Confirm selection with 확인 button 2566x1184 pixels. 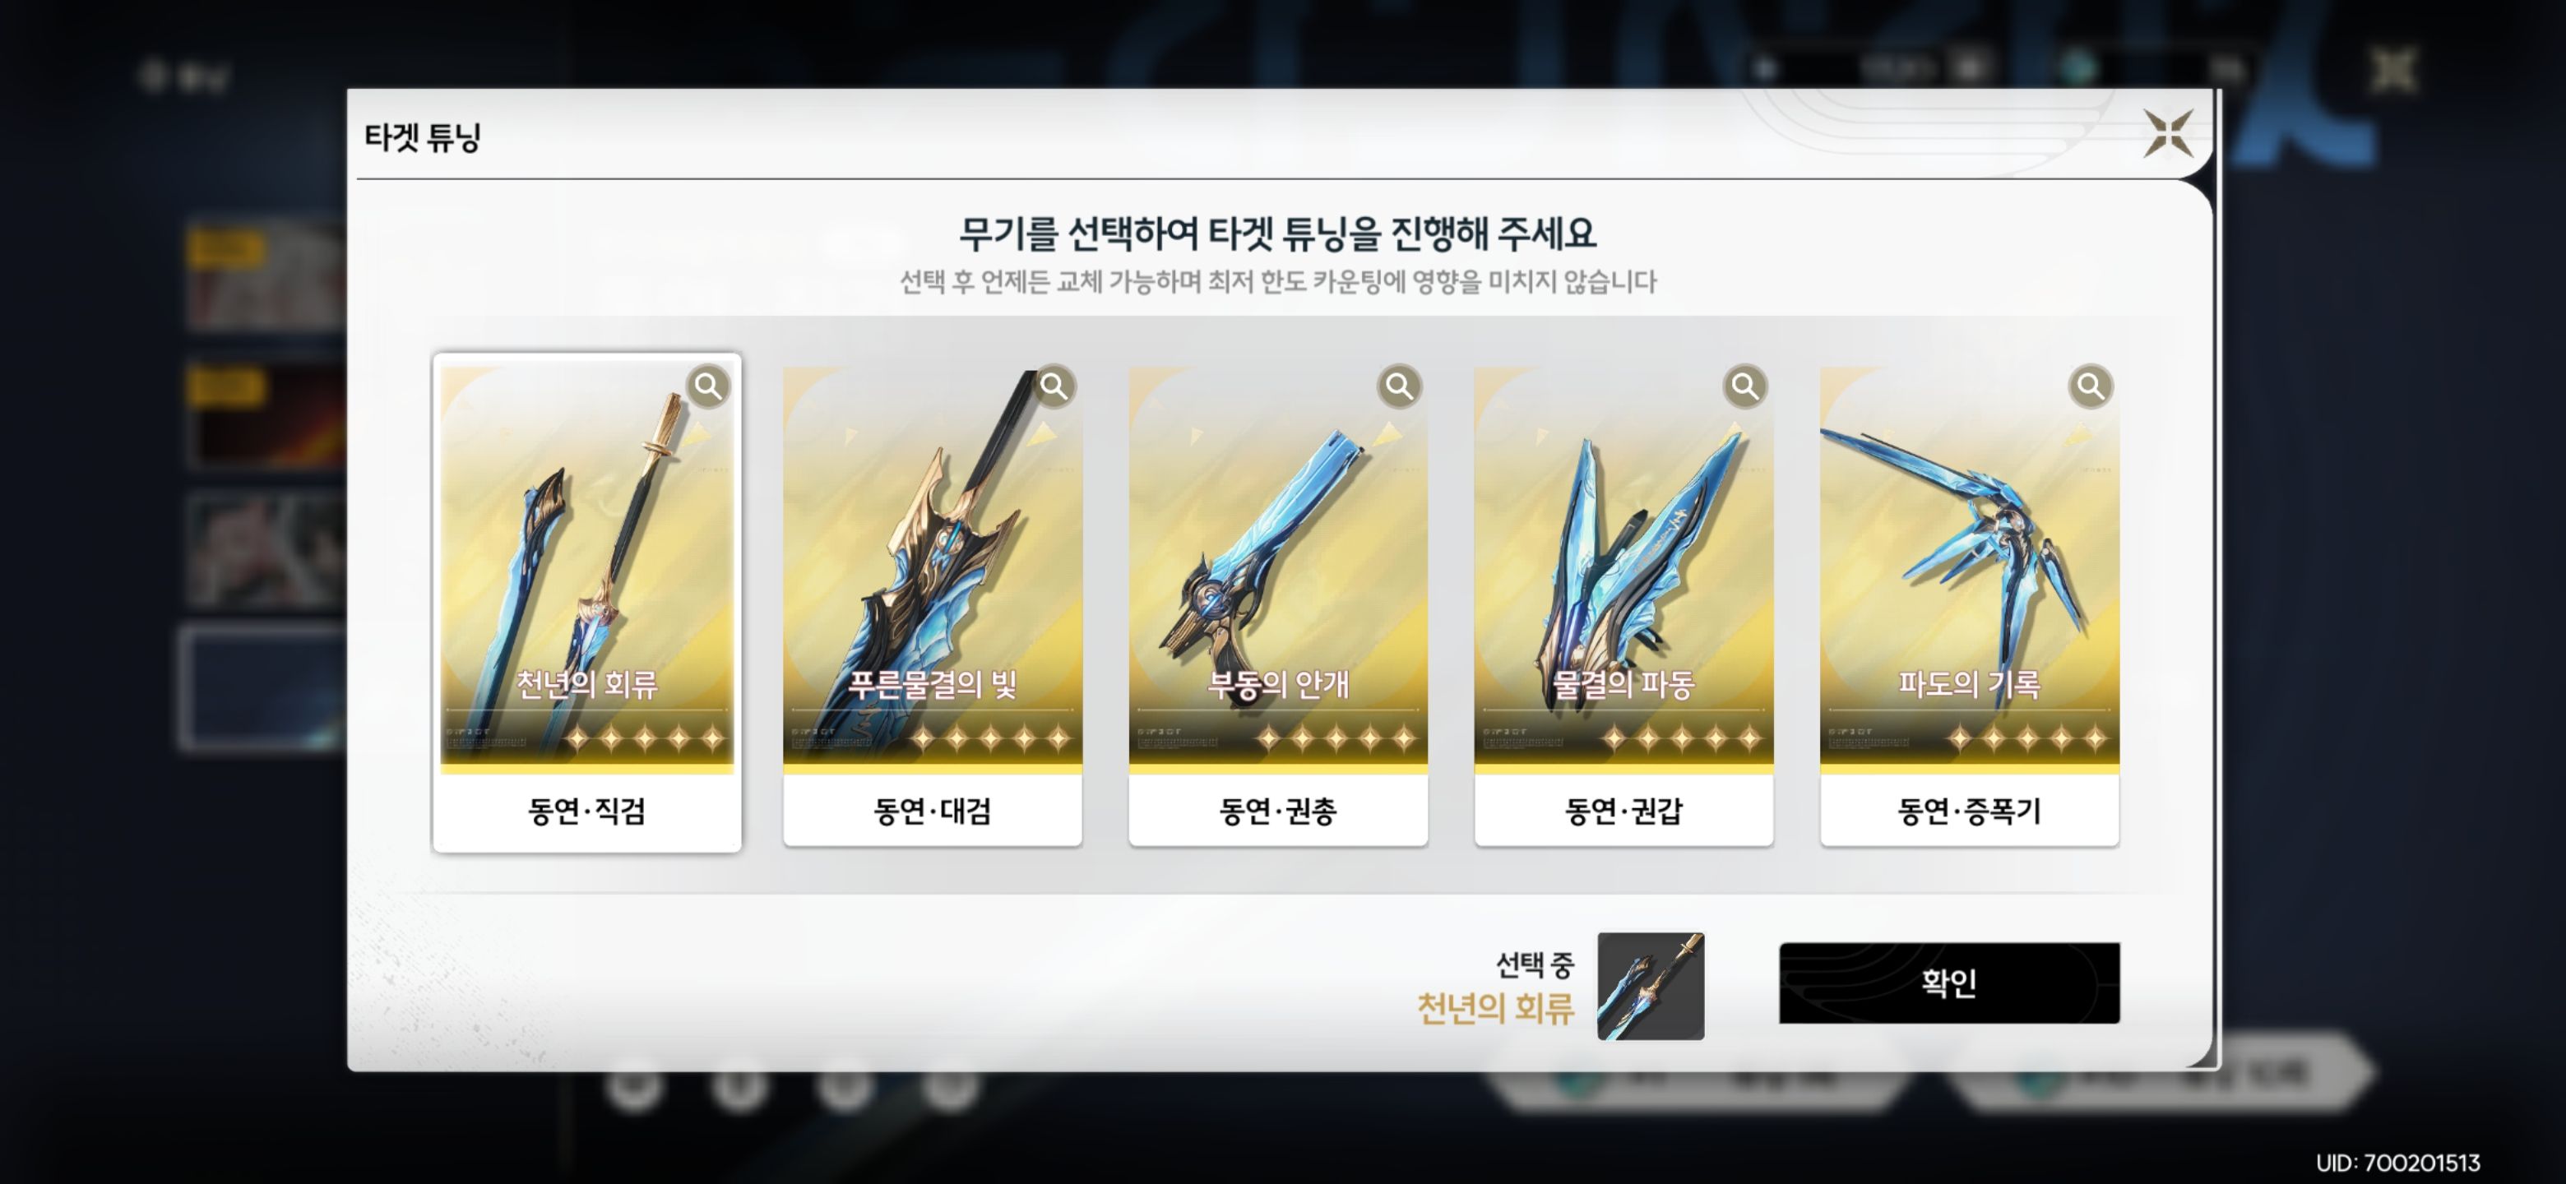tap(1949, 983)
